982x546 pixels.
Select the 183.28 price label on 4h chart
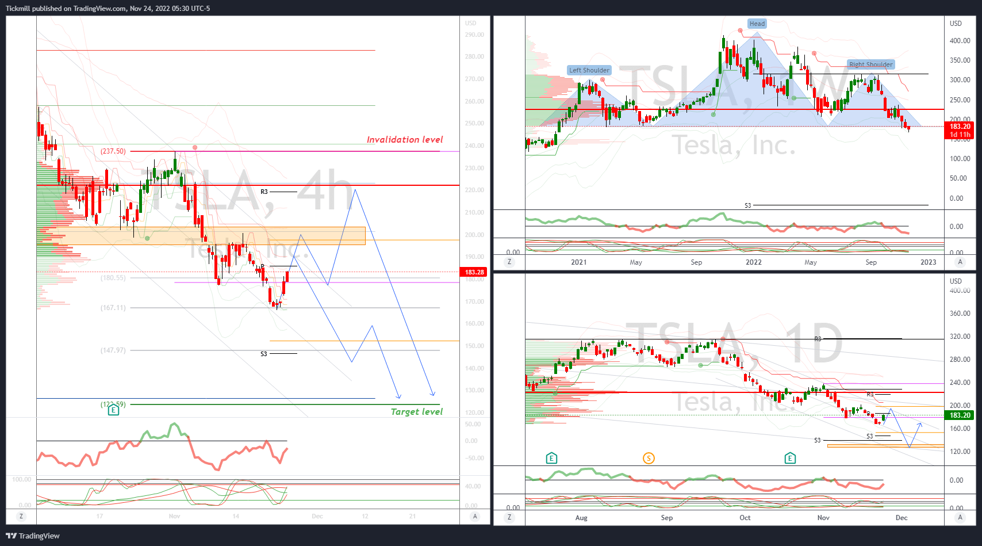pyautogui.click(x=474, y=272)
